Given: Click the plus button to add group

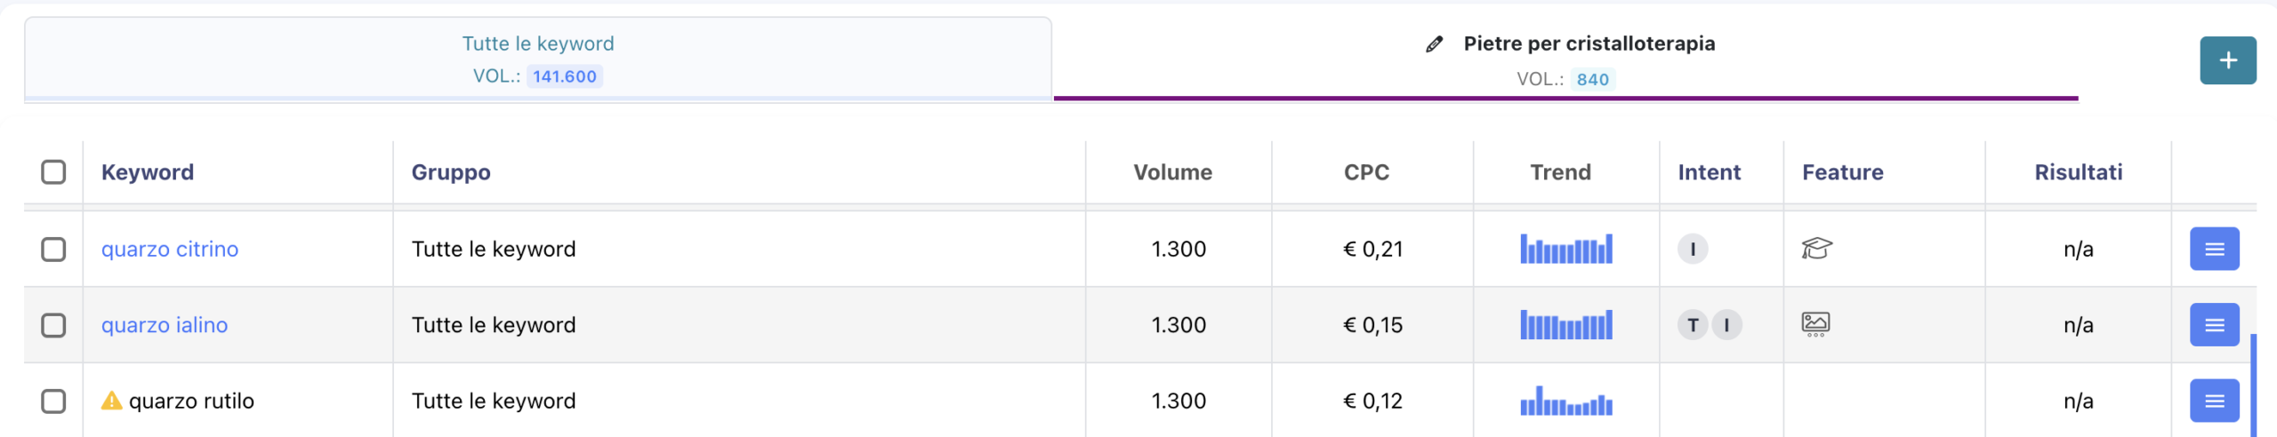Looking at the screenshot, I should 2227,60.
